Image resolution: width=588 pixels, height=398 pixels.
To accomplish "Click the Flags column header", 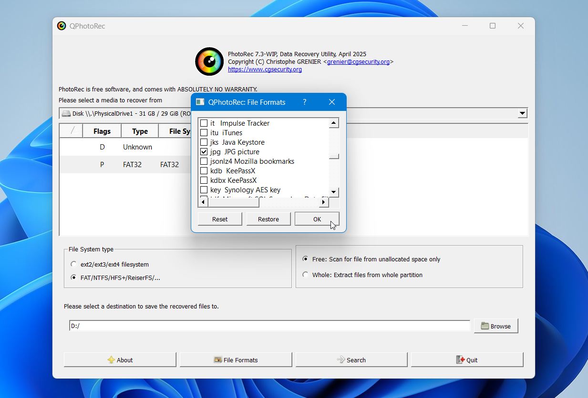I will (102, 131).
